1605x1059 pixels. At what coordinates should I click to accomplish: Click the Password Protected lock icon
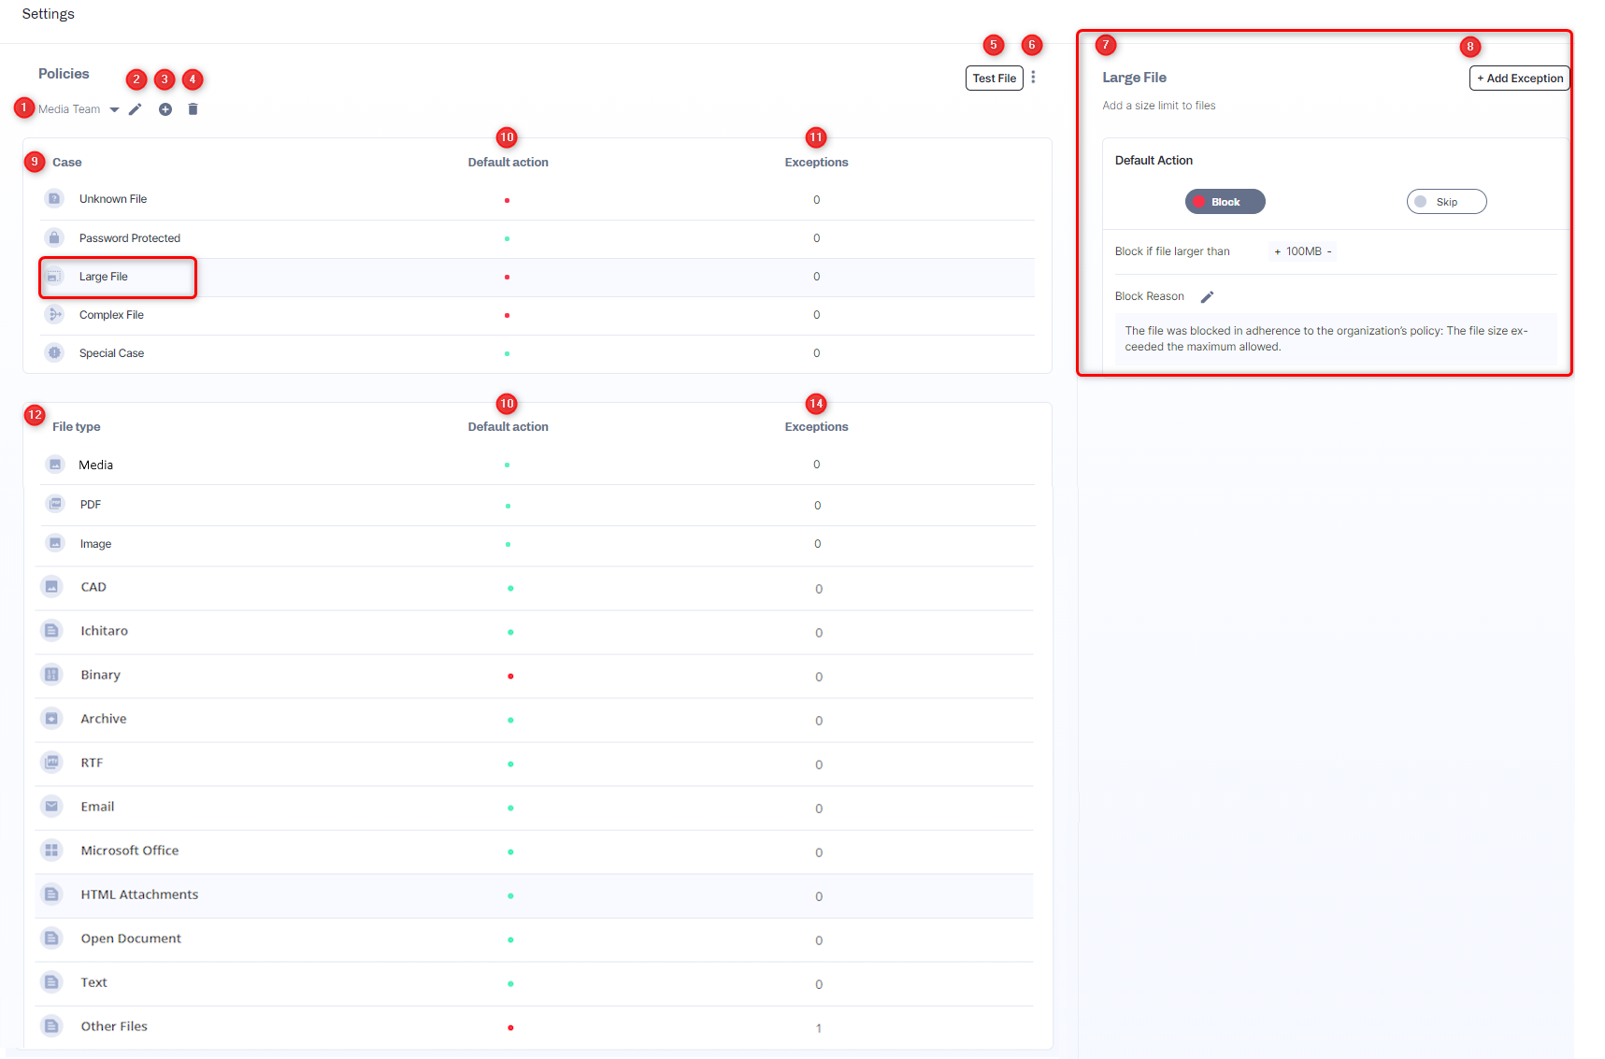point(54,237)
